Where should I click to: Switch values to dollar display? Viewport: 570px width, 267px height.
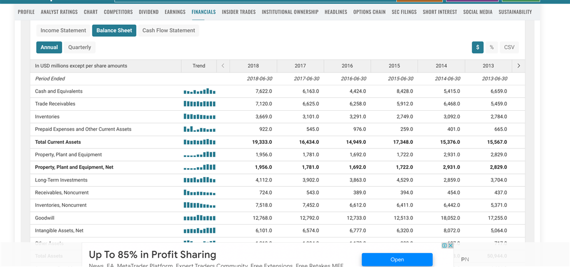477,47
